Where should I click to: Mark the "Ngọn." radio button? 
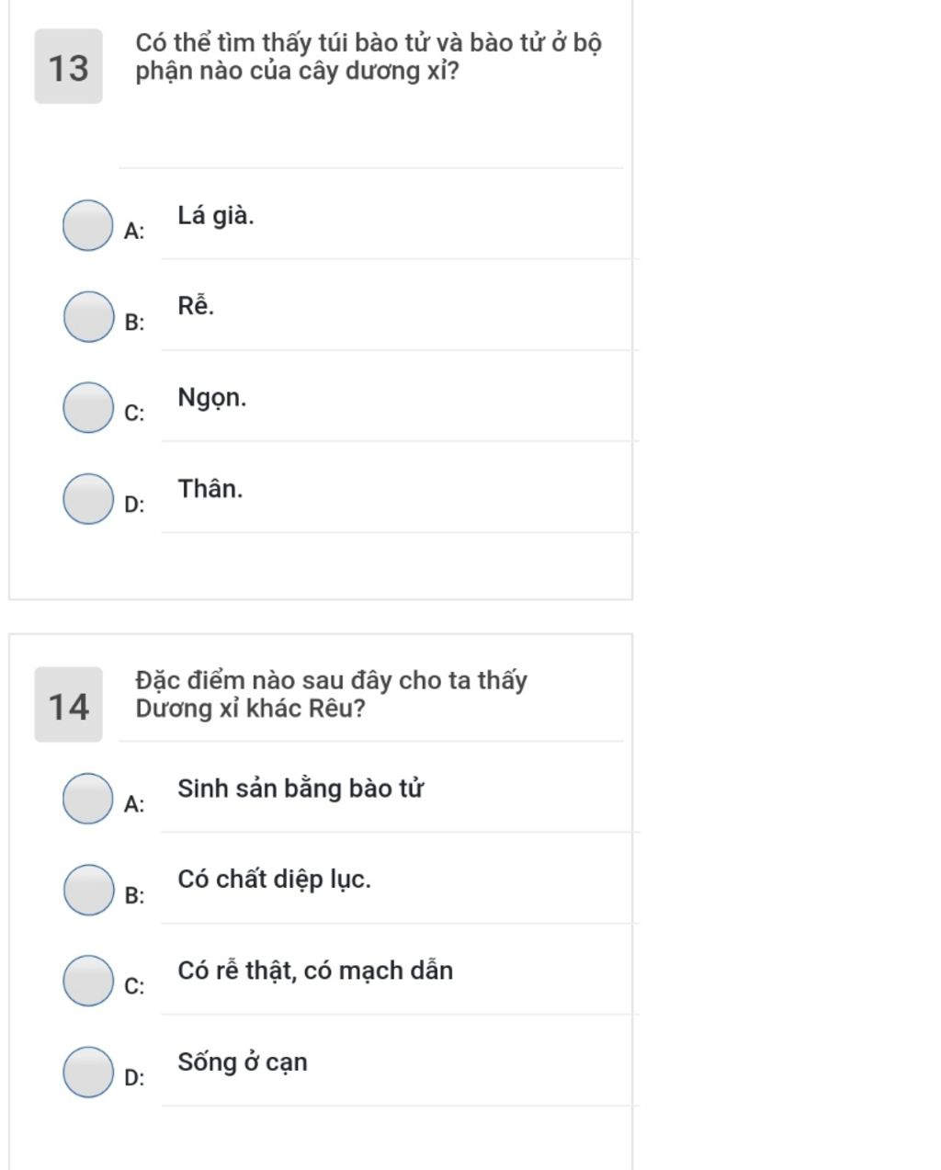pos(88,407)
